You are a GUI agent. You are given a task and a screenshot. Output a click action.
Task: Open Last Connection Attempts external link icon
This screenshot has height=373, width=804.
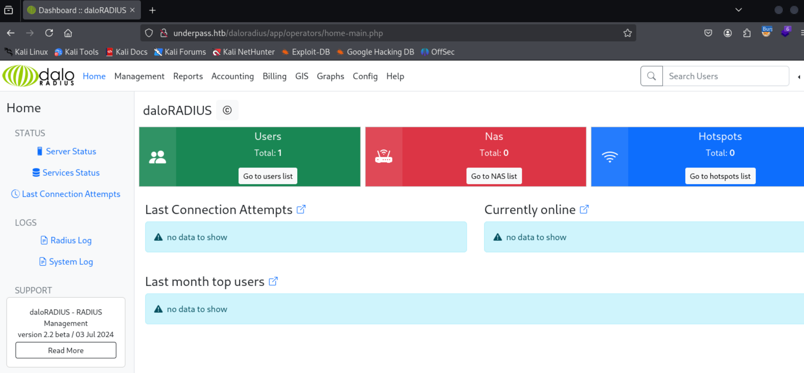point(301,209)
